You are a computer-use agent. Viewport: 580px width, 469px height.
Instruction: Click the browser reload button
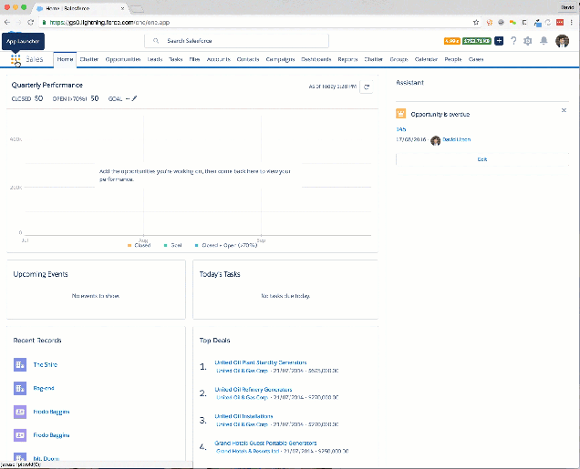(x=32, y=22)
